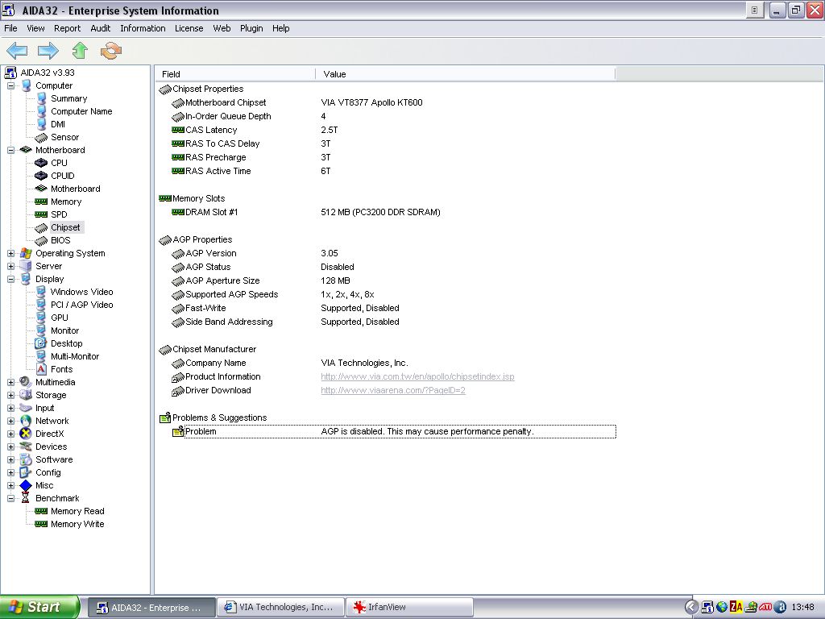Screen dimensions: 825x619
Task: Expand the Storage tree node
Action: pyautogui.click(x=11, y=395)
